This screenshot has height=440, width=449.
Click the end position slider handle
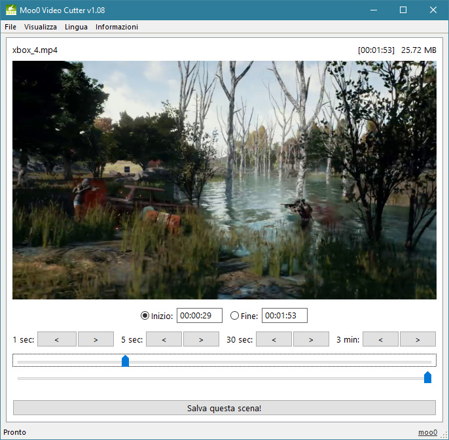coord(427,377)
